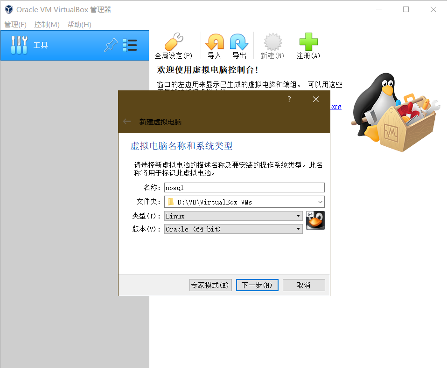Open the Type (类型) Linux dropdown

coord(233,216)
